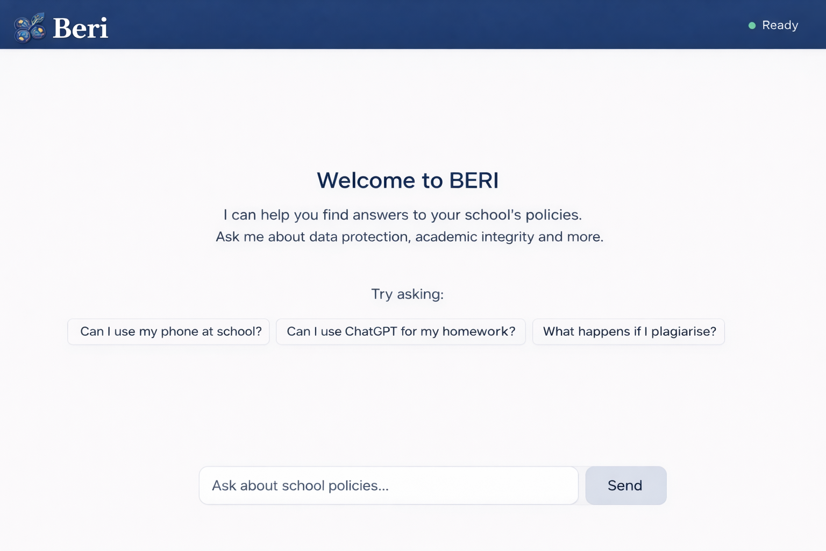The width and height of the screenshot is (826, 551).
Task: Click the header status area
Action: coord(773,25)
